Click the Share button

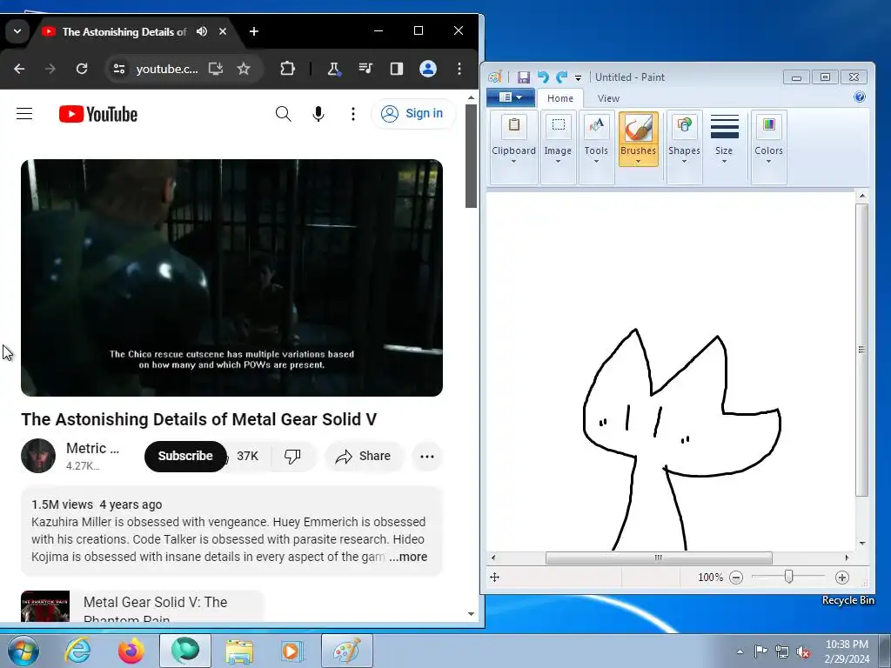point(363,456)
